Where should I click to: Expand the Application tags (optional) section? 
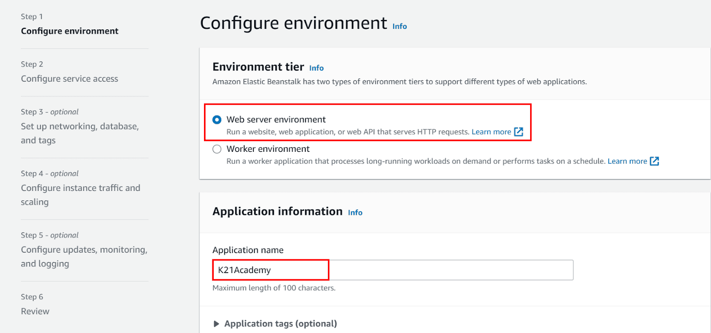216,324
